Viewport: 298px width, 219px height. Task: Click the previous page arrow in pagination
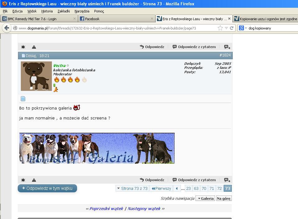tap(177, 188)
